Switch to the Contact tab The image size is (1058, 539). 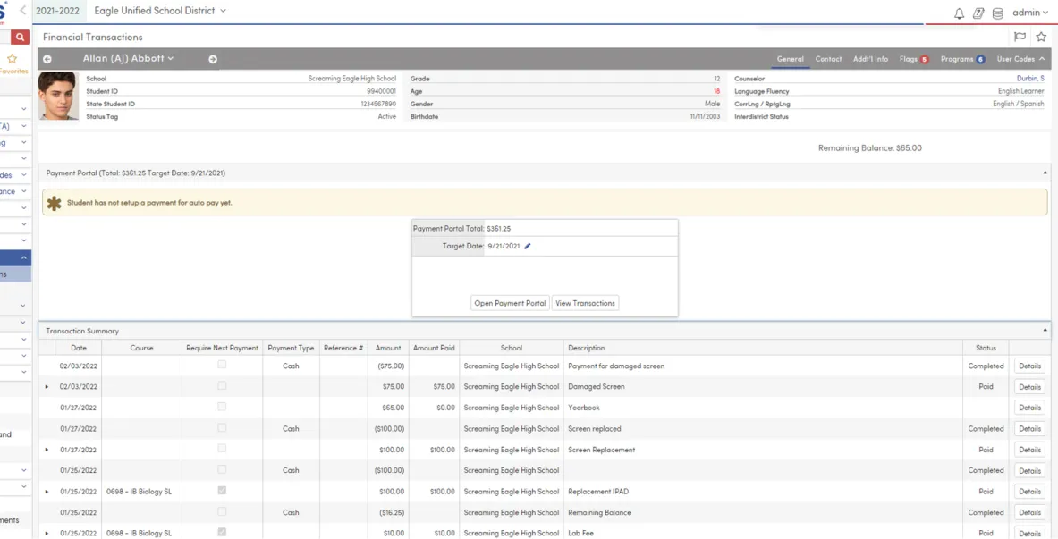(828, 59)
